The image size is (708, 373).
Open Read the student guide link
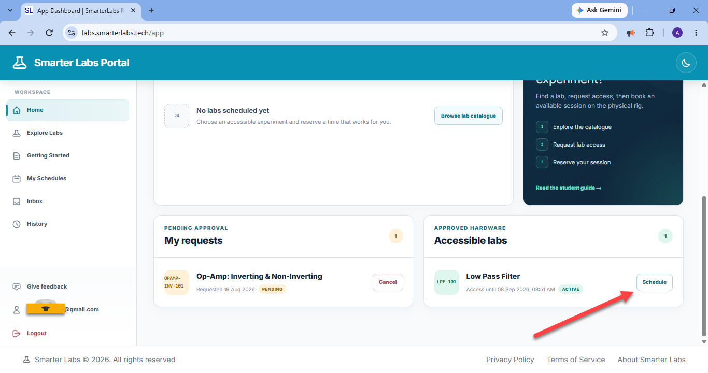point(569,188)
